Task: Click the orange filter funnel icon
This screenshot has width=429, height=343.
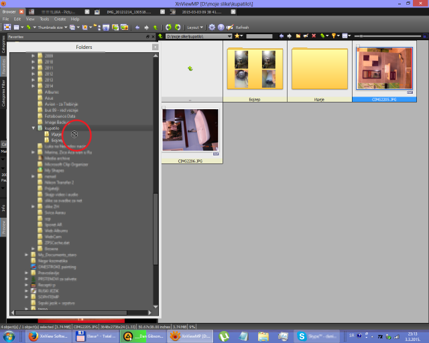Action: (334, 36)
